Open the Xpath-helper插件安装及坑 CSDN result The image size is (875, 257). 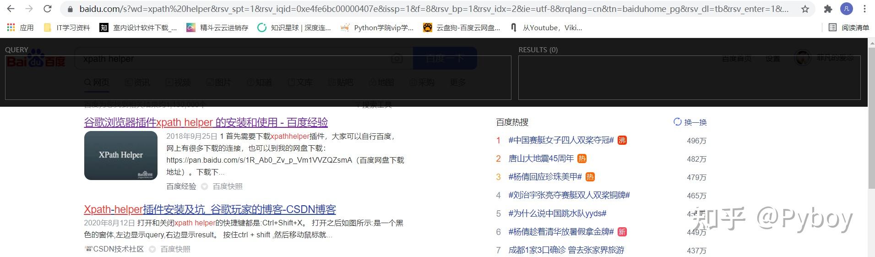tap(210, 209)
